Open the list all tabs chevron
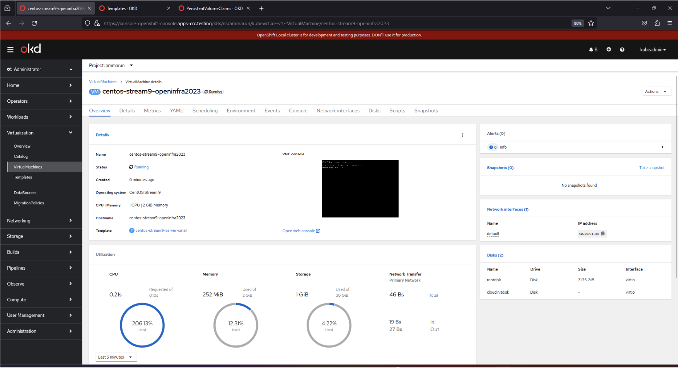This screenshot has width=679, height=374. tap(608, 8)
